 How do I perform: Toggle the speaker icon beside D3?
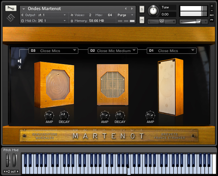pyautogui.click(x=19, y=61)
